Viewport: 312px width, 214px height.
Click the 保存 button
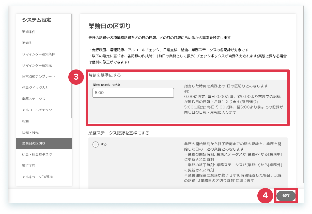[286, 196]
